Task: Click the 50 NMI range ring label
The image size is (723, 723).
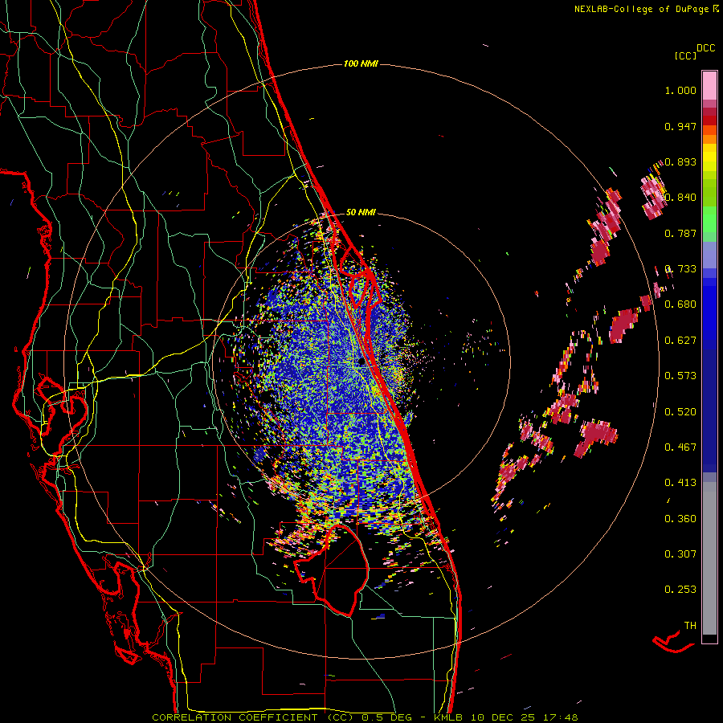Action: 361,213
